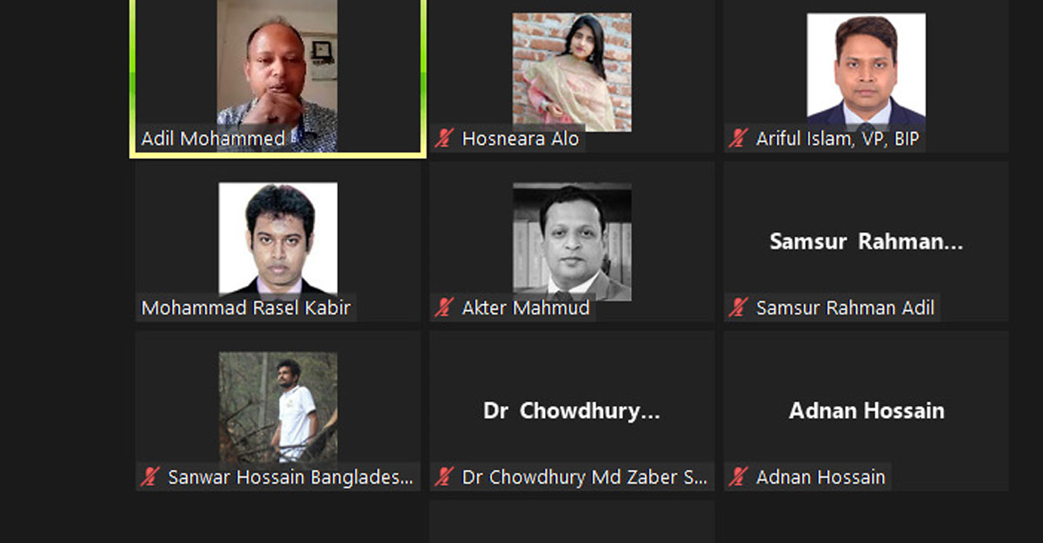Click muted microphone icon beside Ariful Islam

click(x=739, y=138)
